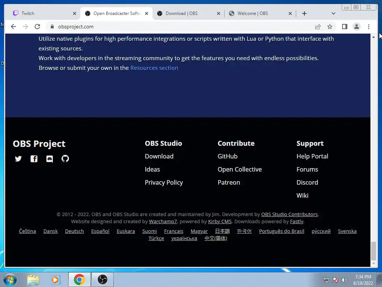382x287 pixels.
Task: Switch site language to Euskara
Action: coord(126,231)
